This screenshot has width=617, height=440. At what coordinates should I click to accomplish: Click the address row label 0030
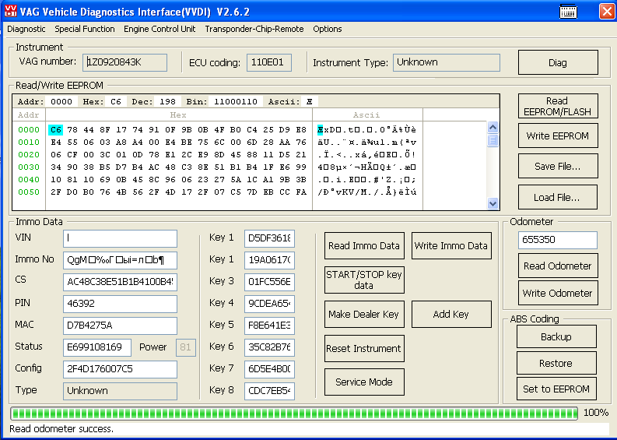[x=29, y=167]
